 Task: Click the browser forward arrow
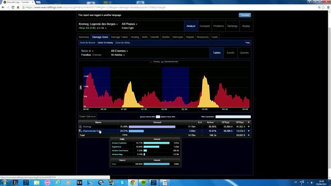(x=8, y=7)
